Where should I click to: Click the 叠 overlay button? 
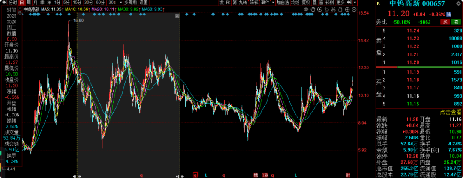315,3
